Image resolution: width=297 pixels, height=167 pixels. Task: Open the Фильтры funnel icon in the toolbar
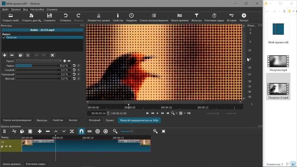(x=197, y=15)
